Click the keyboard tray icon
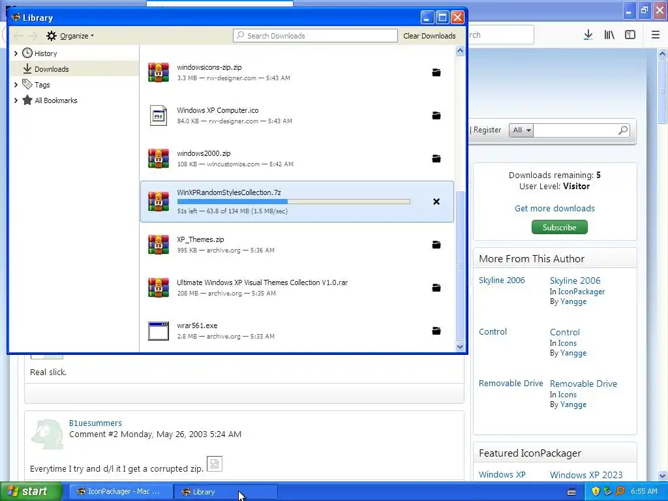This screenshot has height=501, width=668. click(571, 492)
